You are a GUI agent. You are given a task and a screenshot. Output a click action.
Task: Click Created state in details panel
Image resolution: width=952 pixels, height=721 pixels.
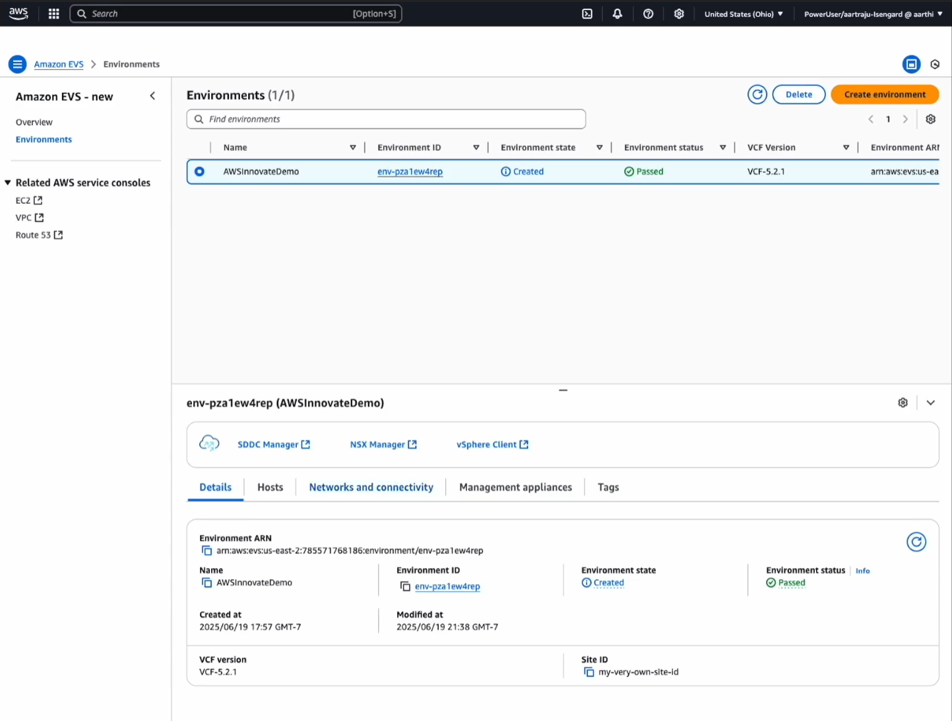(x=603, y=583)
